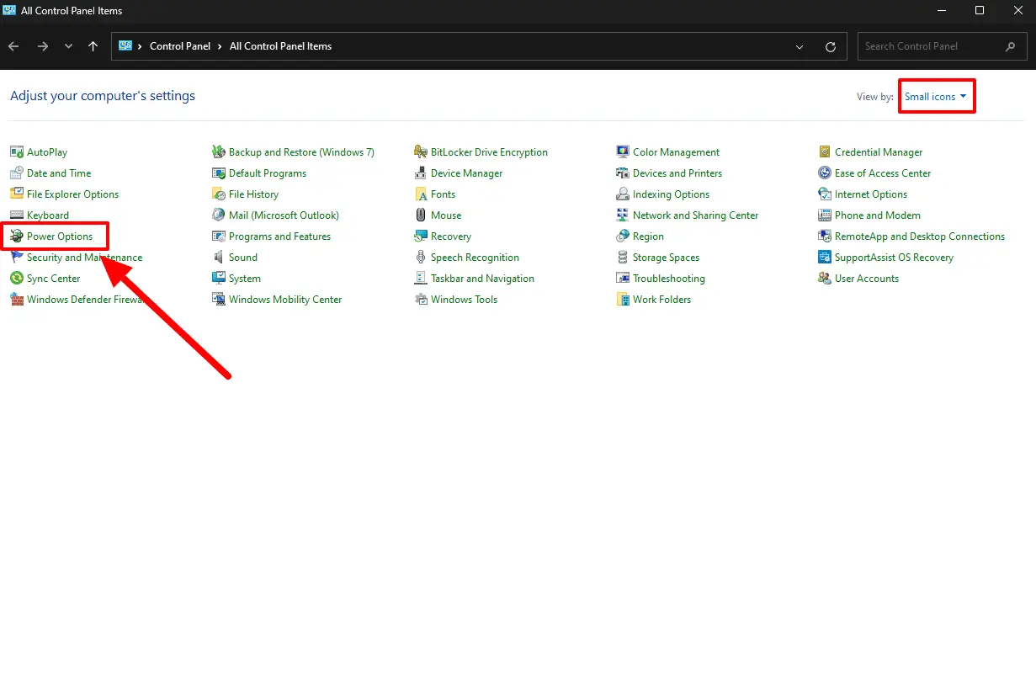Go up one level with up arrow

93,46
